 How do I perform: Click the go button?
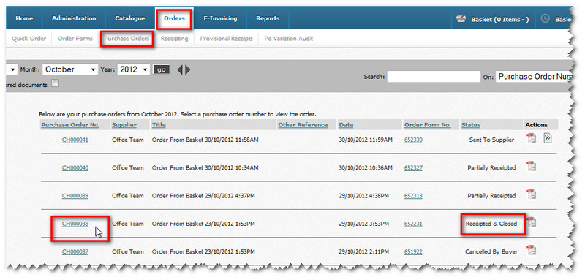[x=161, y=69]
